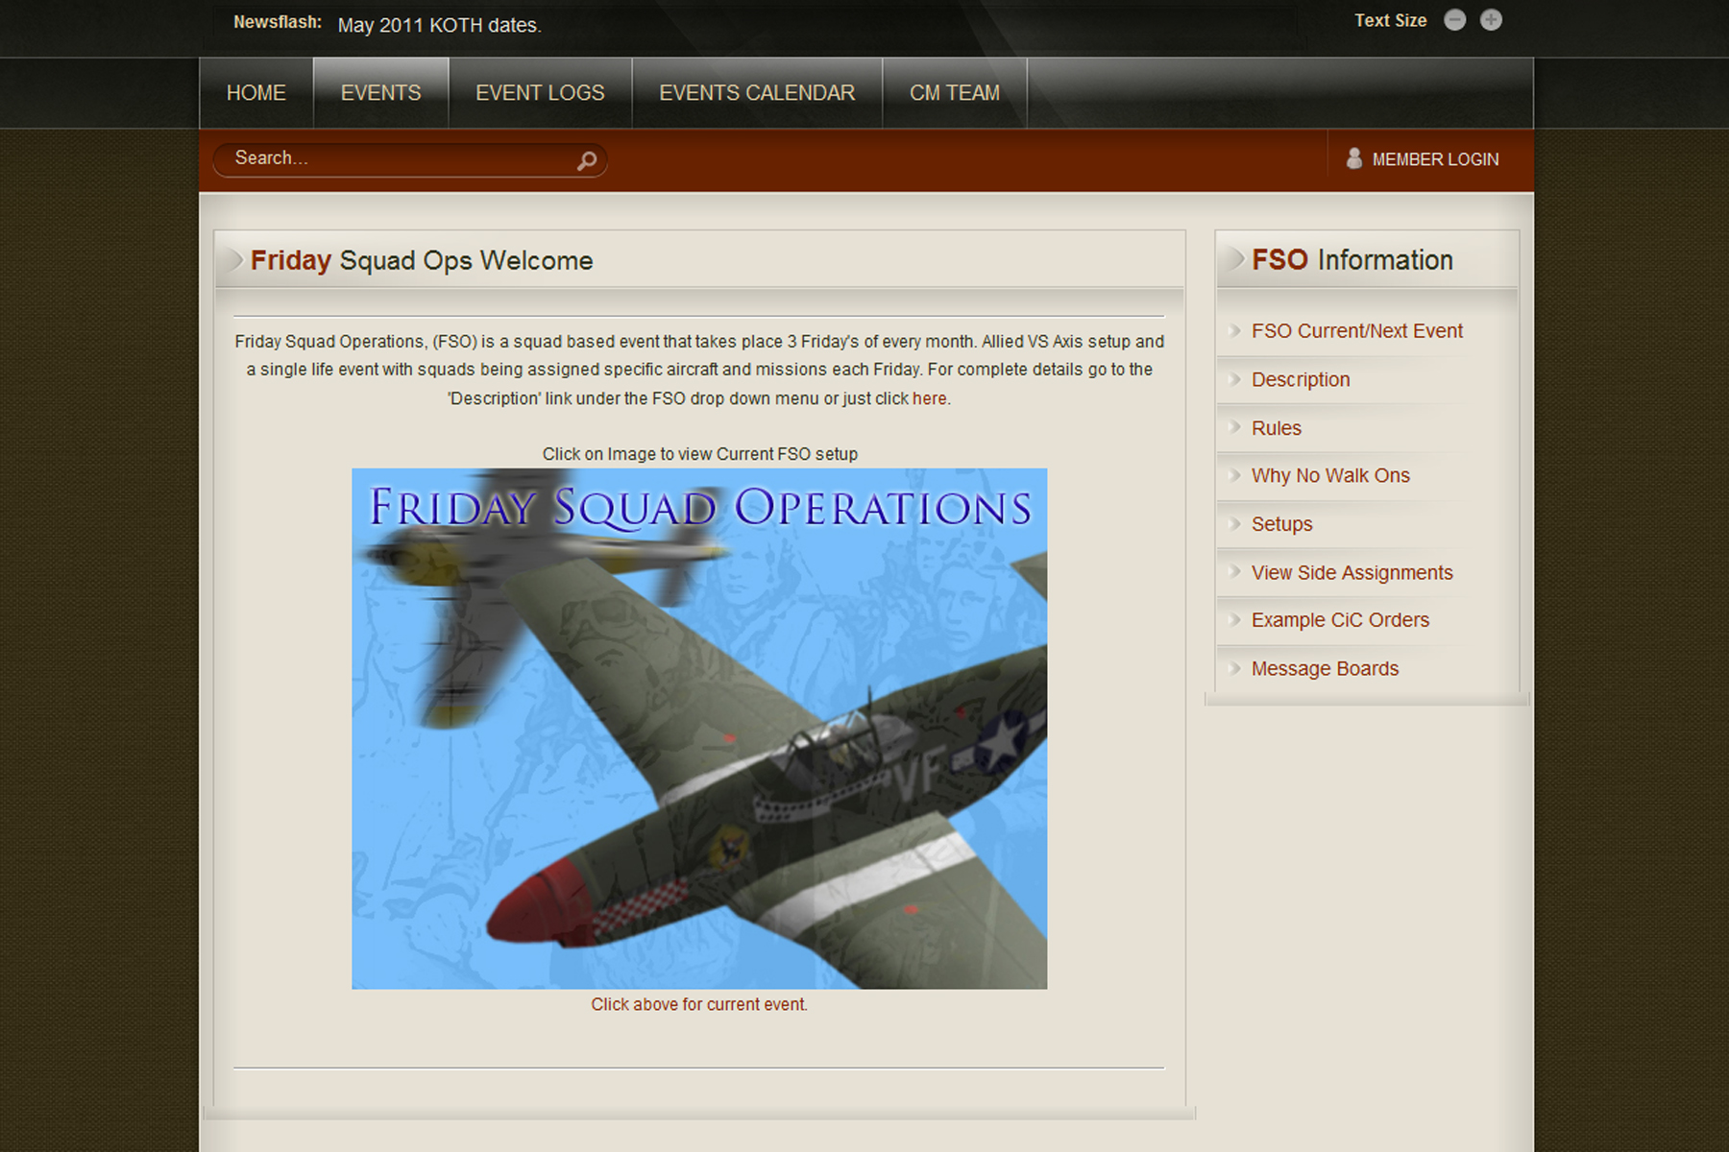The image size is (1729, 1152).
Task: Click the 'Newsflash:' label
Action: click(278, 22)
